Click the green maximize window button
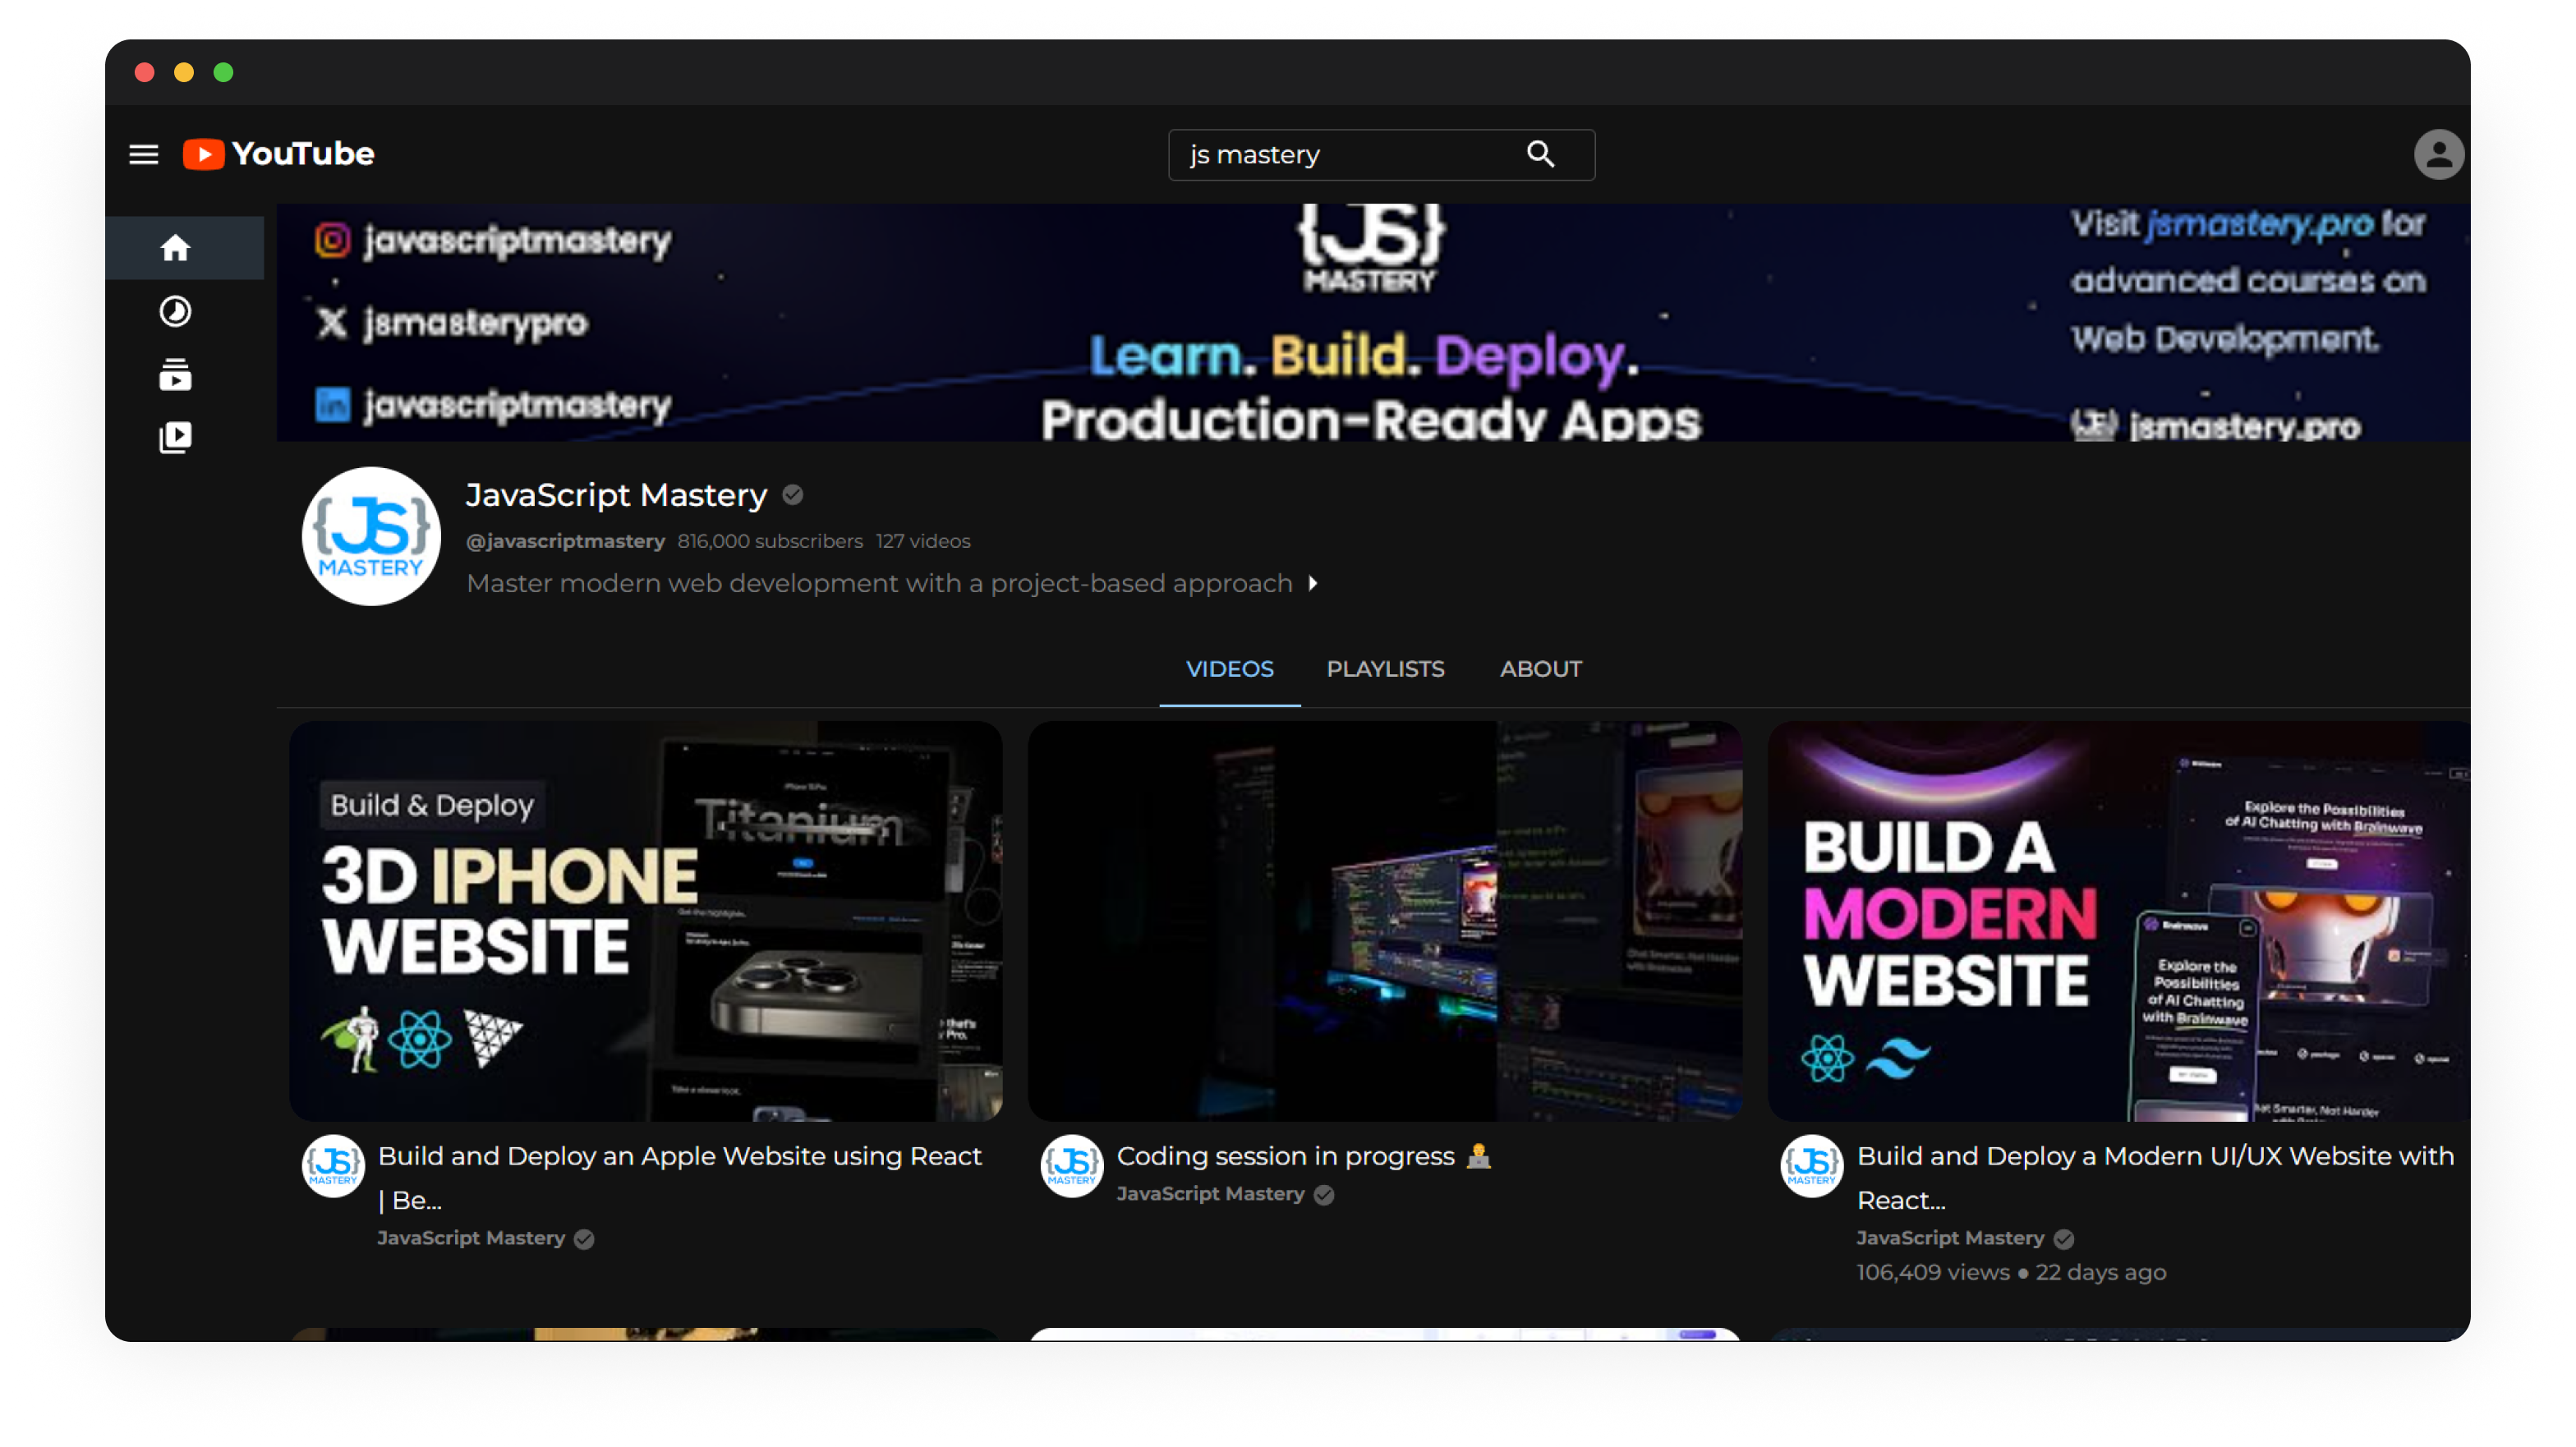This screenshot has width=2576, height=1447. (224, 72)
